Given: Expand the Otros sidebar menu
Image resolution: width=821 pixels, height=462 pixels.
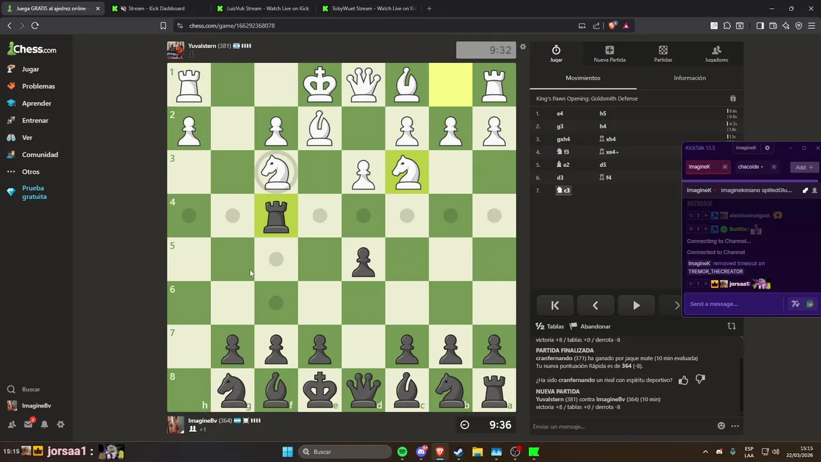Looking at the screenshot, I should (30, 171).
